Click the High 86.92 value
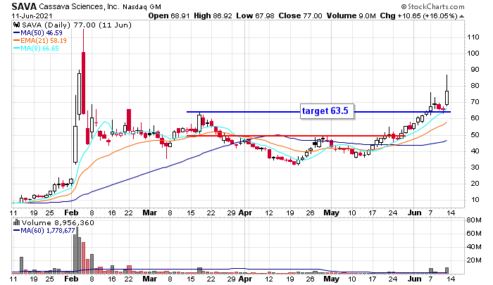This screenshot has height=285, width=493. pos(213,15)
